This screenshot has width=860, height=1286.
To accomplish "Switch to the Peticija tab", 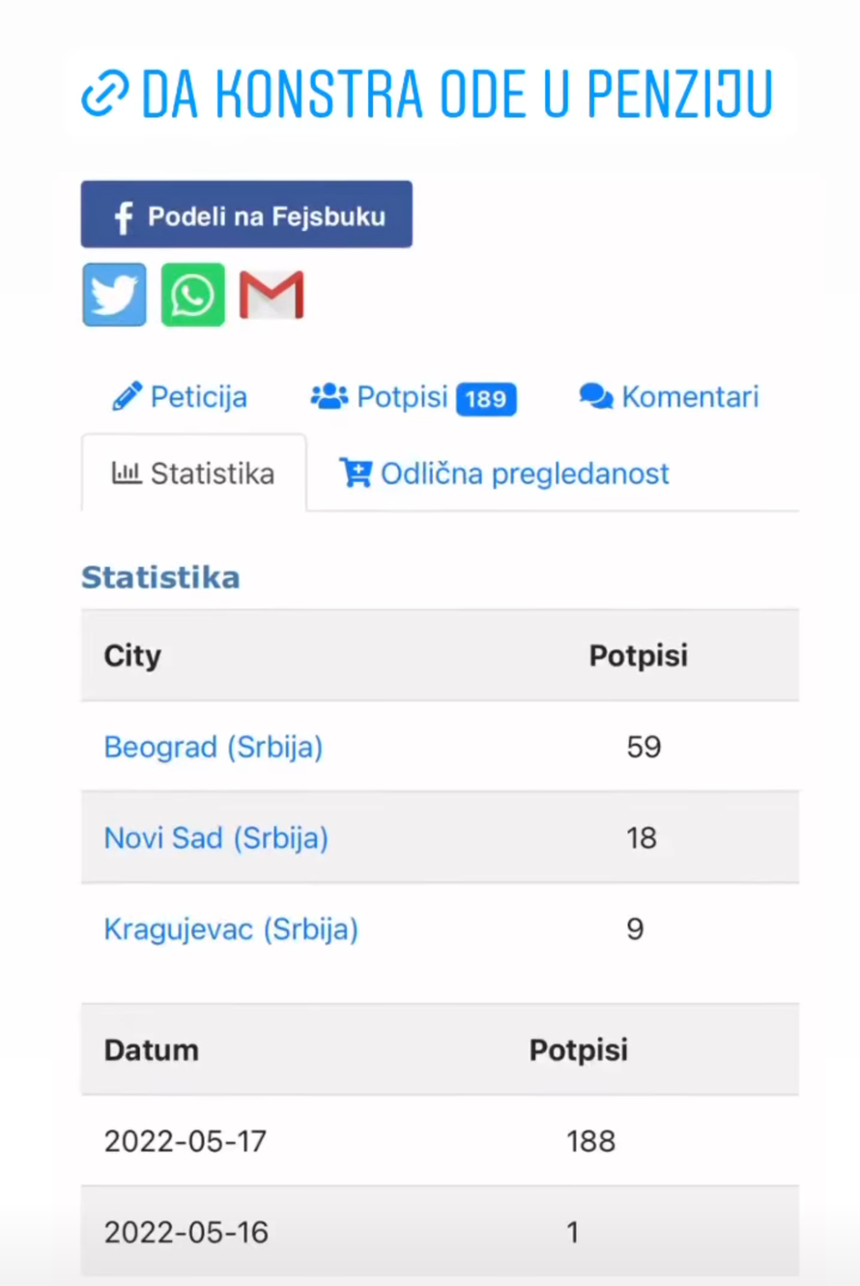I will click(x=179, y=396).
